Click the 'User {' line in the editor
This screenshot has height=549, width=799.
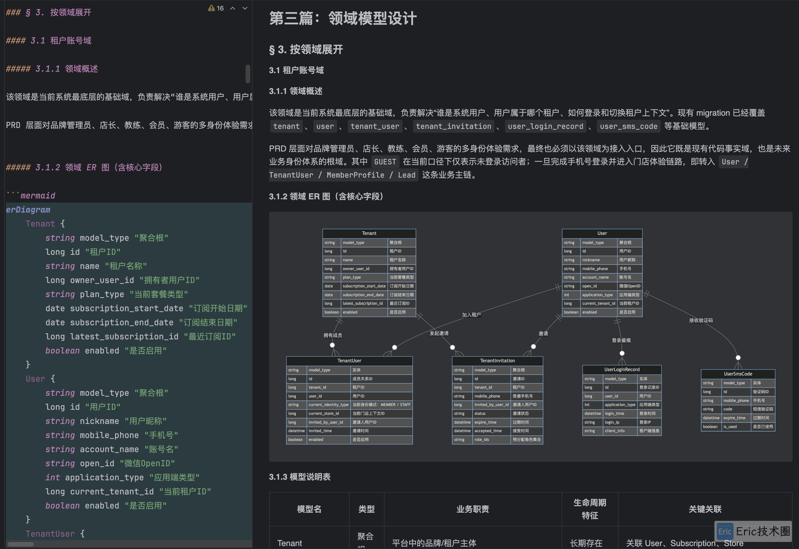[x=40, y=379]
